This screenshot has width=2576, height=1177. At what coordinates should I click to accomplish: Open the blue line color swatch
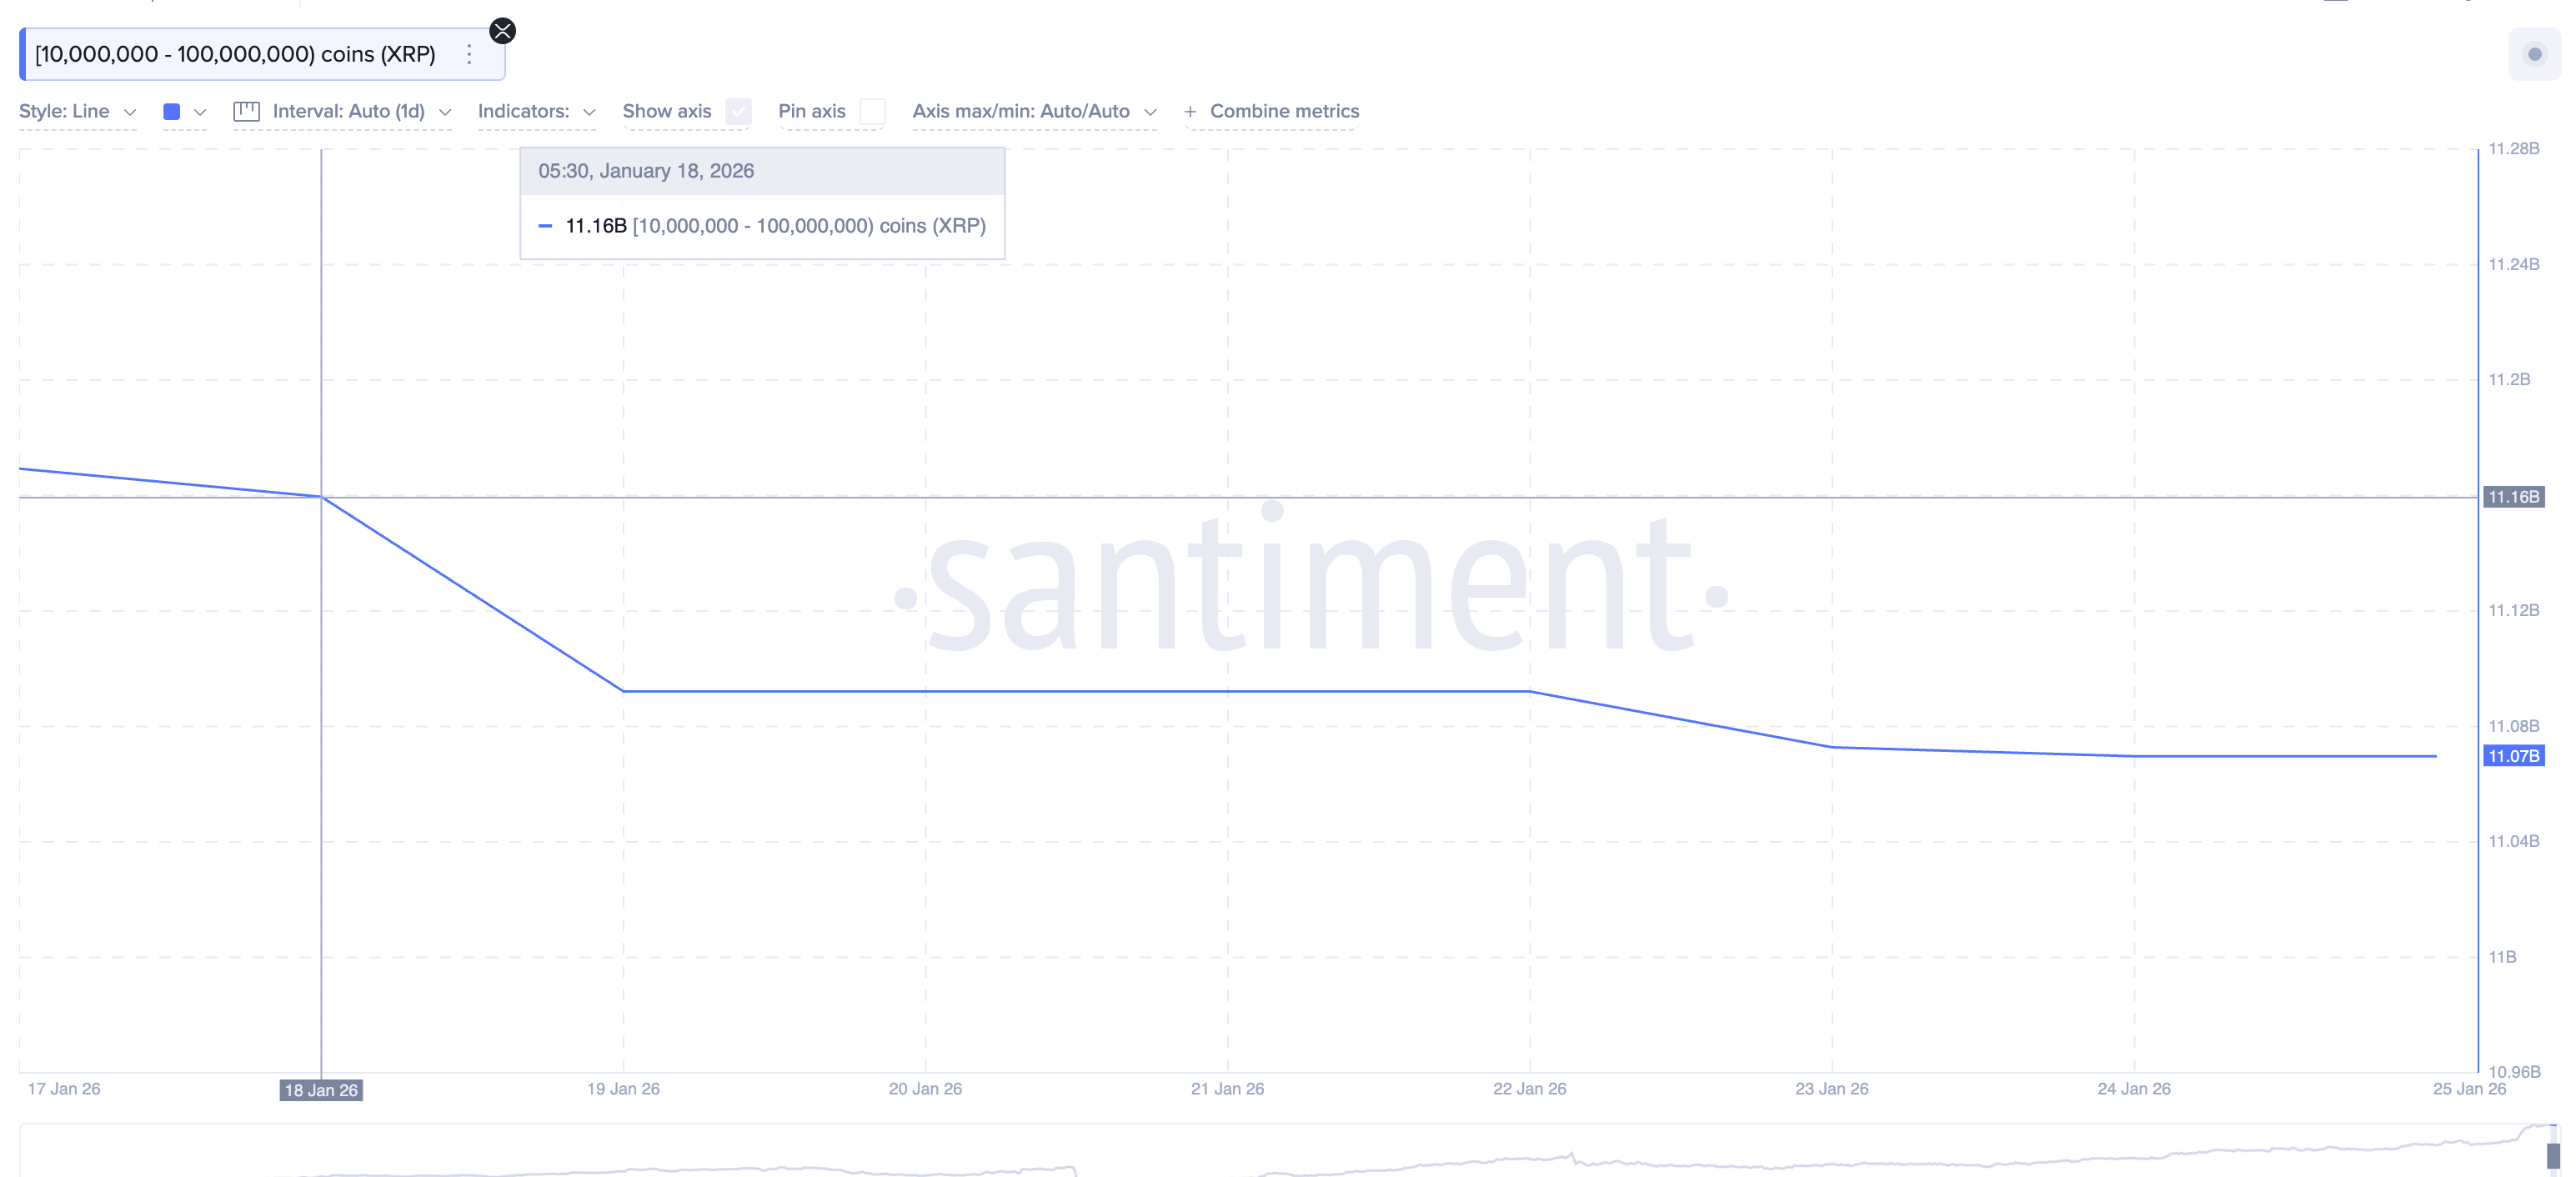click(171, 112)
